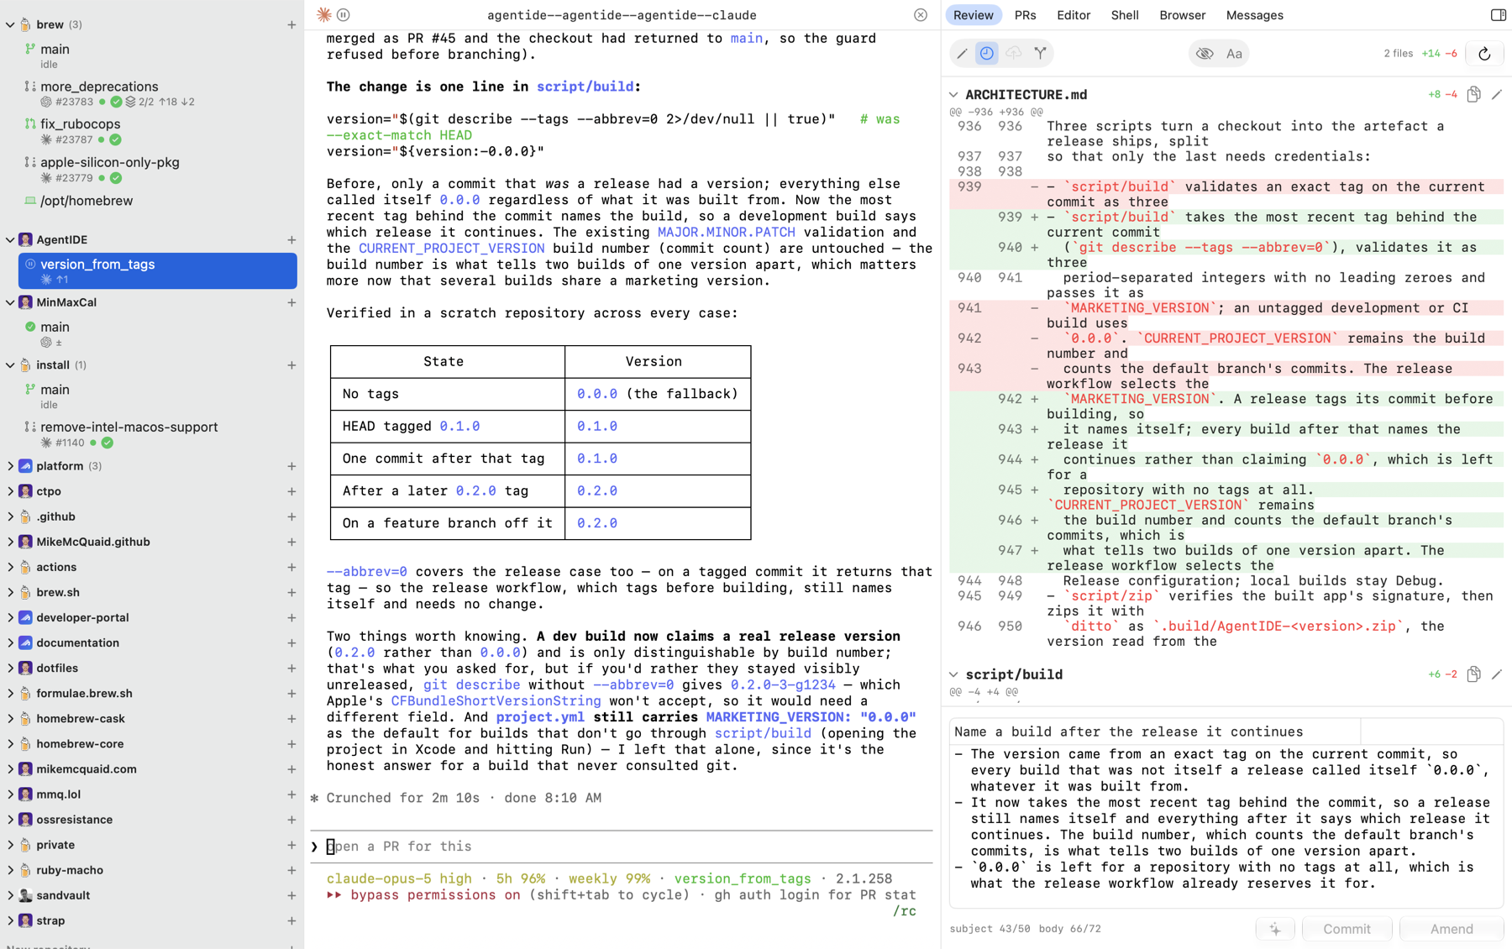Copy script/build path icon
The image size is (1512, 949).
click(1473, 674)
